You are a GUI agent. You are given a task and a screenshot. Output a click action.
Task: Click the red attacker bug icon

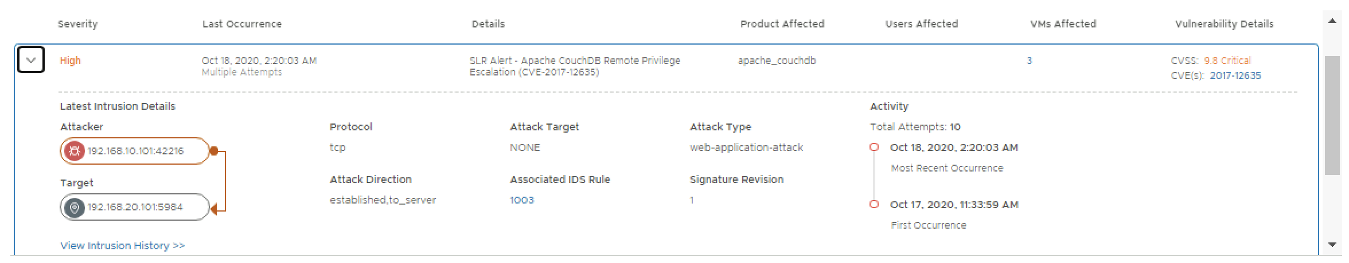coord(74,151)
